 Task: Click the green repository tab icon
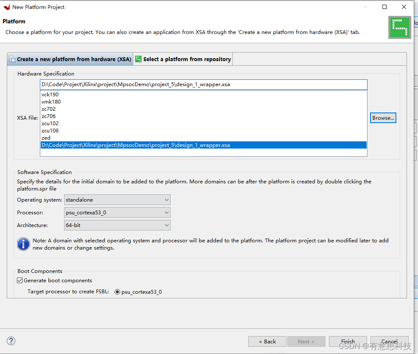[x=138, y=59]
